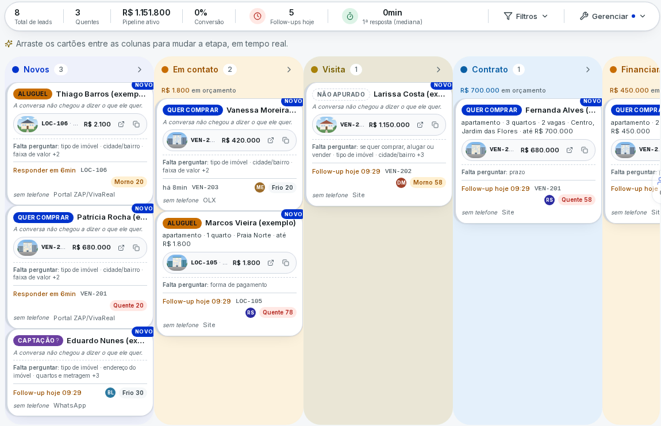Click R$ 700.000 em orçamento in Contrato
The width and height of the screenshot is (661, 426).
click(x=503, y=90)
